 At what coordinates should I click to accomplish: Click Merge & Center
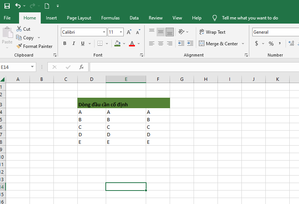click(218, 43)
